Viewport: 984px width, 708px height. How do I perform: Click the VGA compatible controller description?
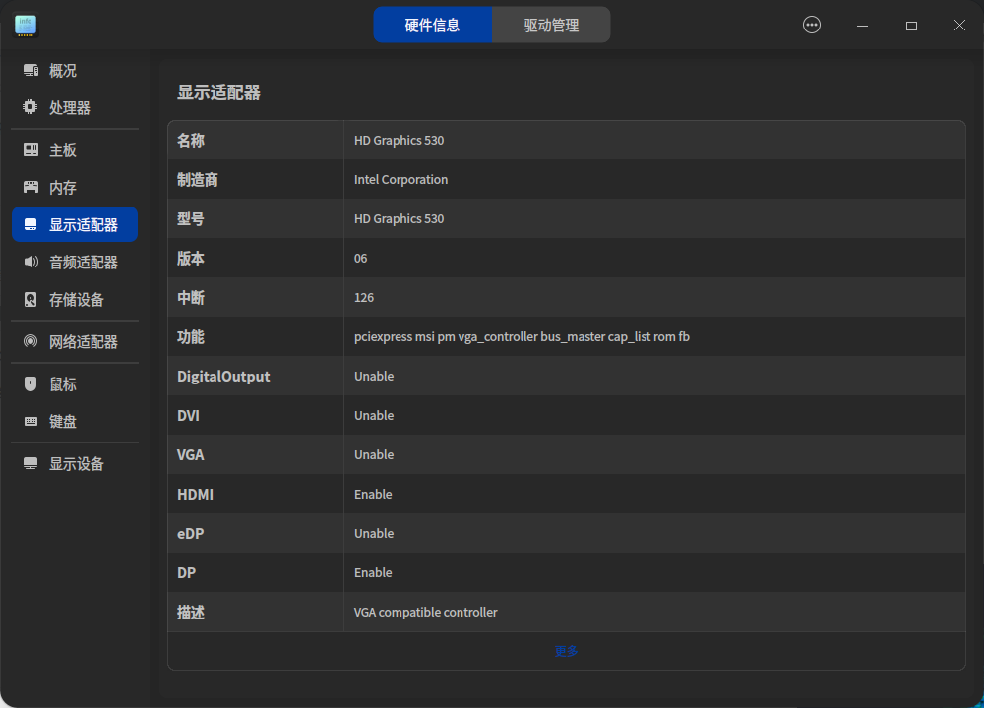tap(425, 612)
